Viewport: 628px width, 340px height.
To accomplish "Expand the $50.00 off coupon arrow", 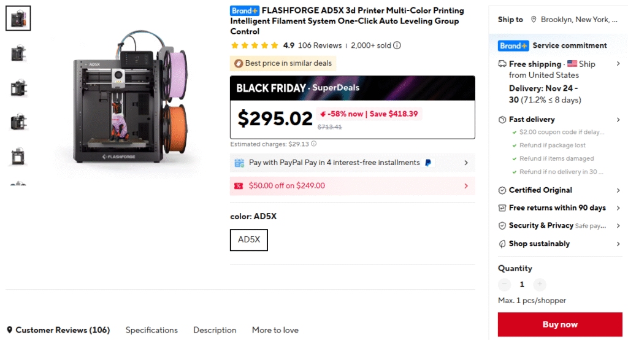I will pos(466,186).
